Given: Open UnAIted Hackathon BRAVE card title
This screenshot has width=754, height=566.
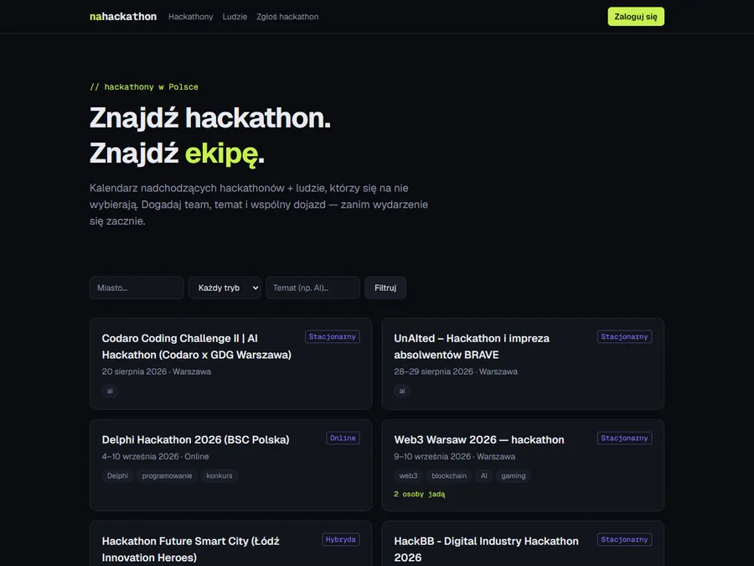Looking at the screenshot, I should tap(472, 346).
